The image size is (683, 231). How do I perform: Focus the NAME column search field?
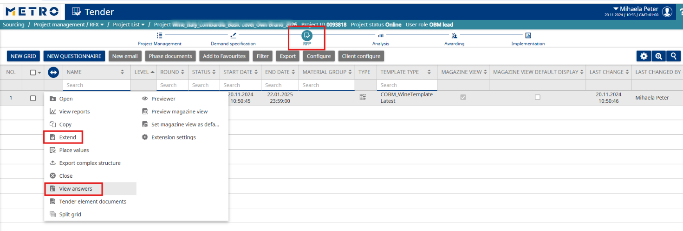[x=97, y=85]
